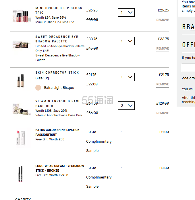Remove Skin Corrector Stick from cart

pos(162,85)
